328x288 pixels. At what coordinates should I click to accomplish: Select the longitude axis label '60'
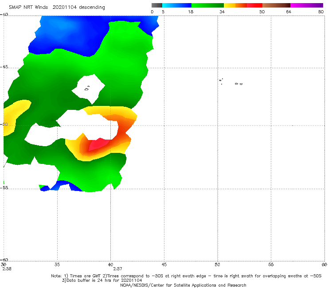(324, 265)
